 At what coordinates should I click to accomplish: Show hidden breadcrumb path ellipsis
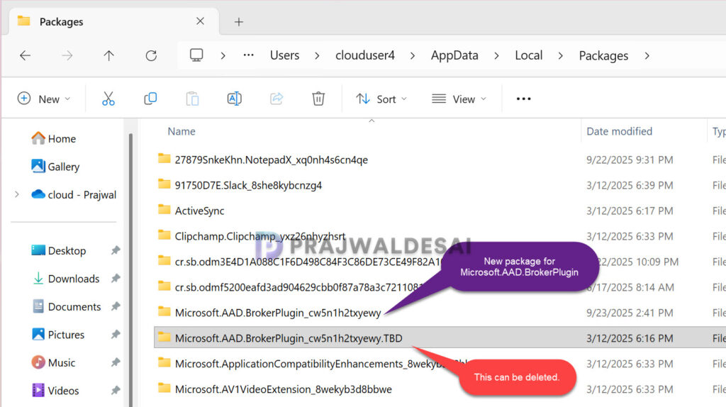(x=249, y=55)
